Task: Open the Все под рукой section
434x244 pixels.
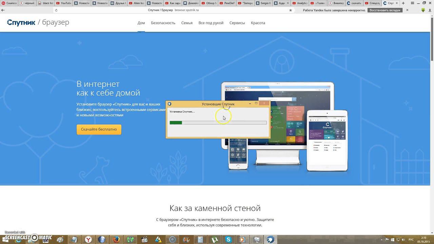Action: tap(211, 23)
